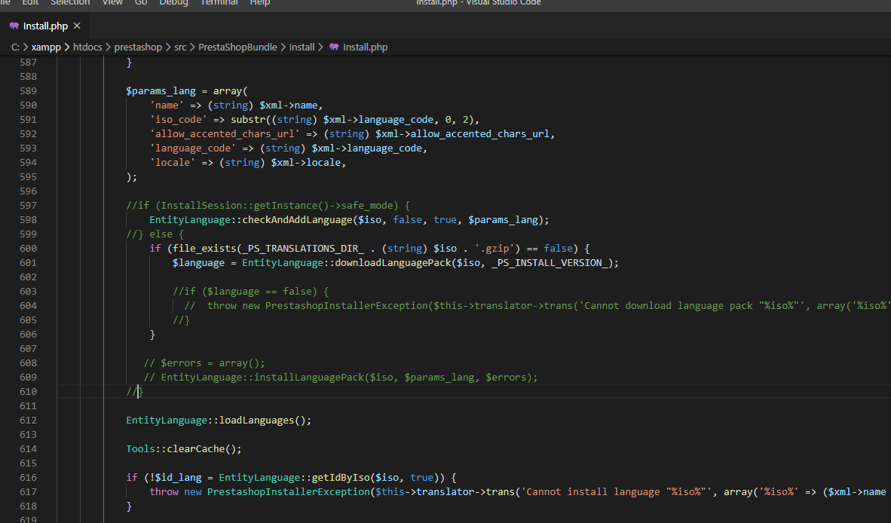Click the PHP elephant icon in the tab
891x523 pixels.
(x=14, y=26)
